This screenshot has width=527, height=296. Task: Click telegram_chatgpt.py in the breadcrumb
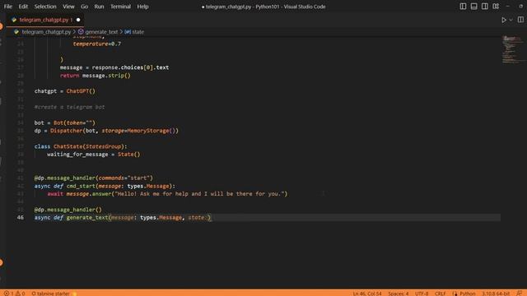[46, 32]
